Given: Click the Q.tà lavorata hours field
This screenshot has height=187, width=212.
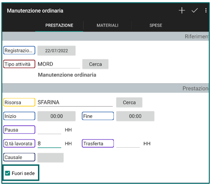Looking at the screenshot, I should coord(49,144).
